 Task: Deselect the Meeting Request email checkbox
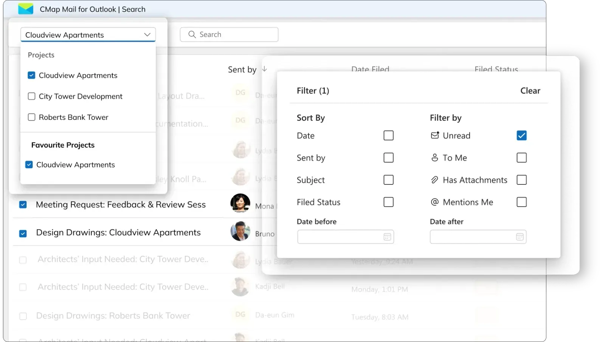pyautogui.click(x=23, y=204)
